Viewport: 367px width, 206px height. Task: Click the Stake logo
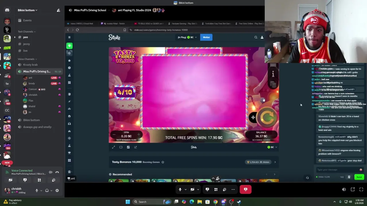(114, 37)
